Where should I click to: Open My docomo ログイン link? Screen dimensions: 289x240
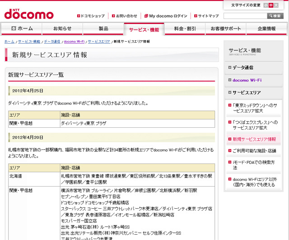[x=168, y=16]
